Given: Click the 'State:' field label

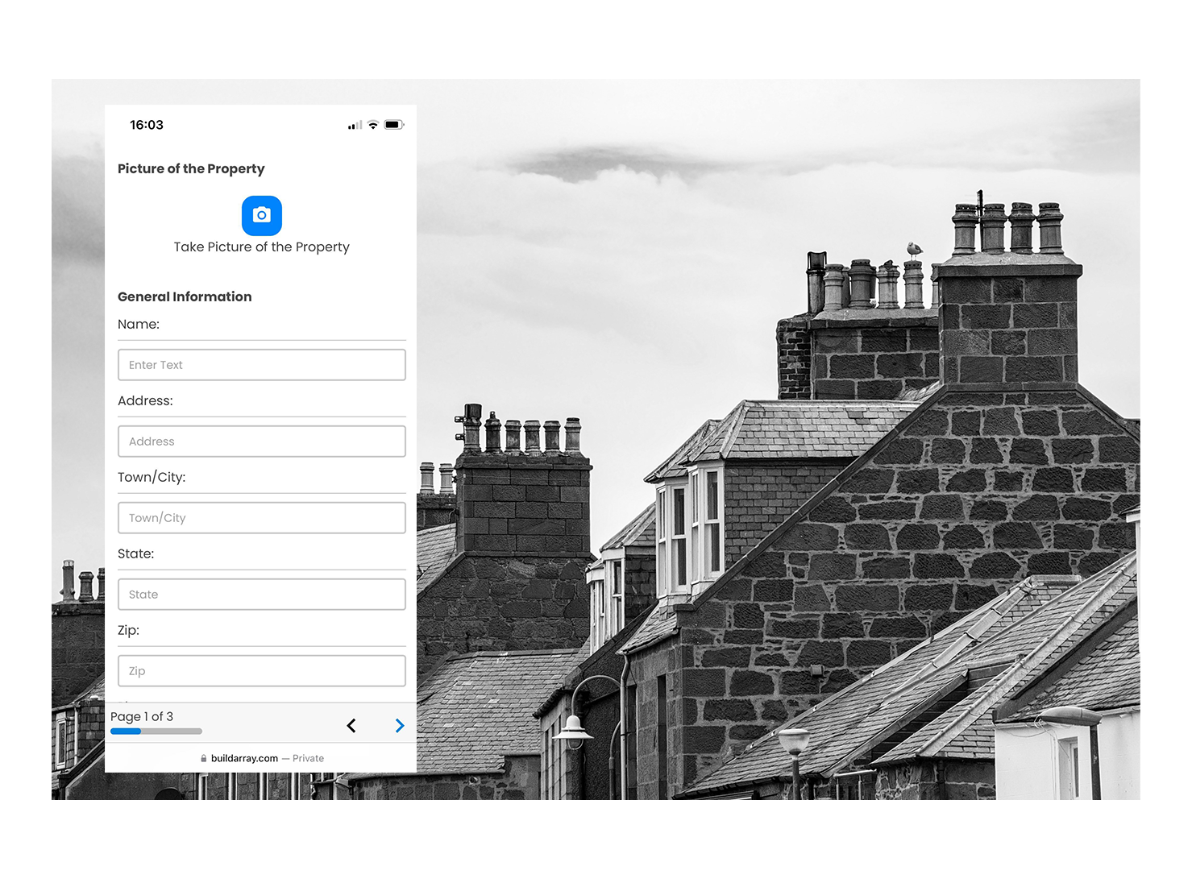Looking at the screenshot, I should (x=136, y=553).
